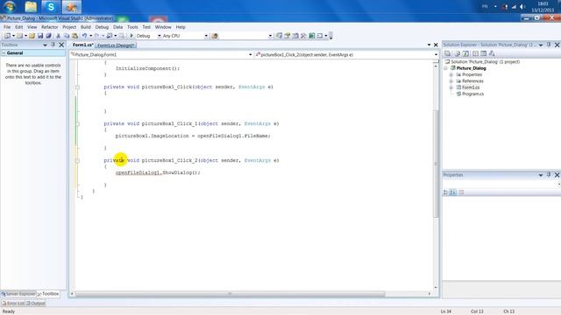
Task: Click the New Project toolbar icon
Action: point(7,36)
